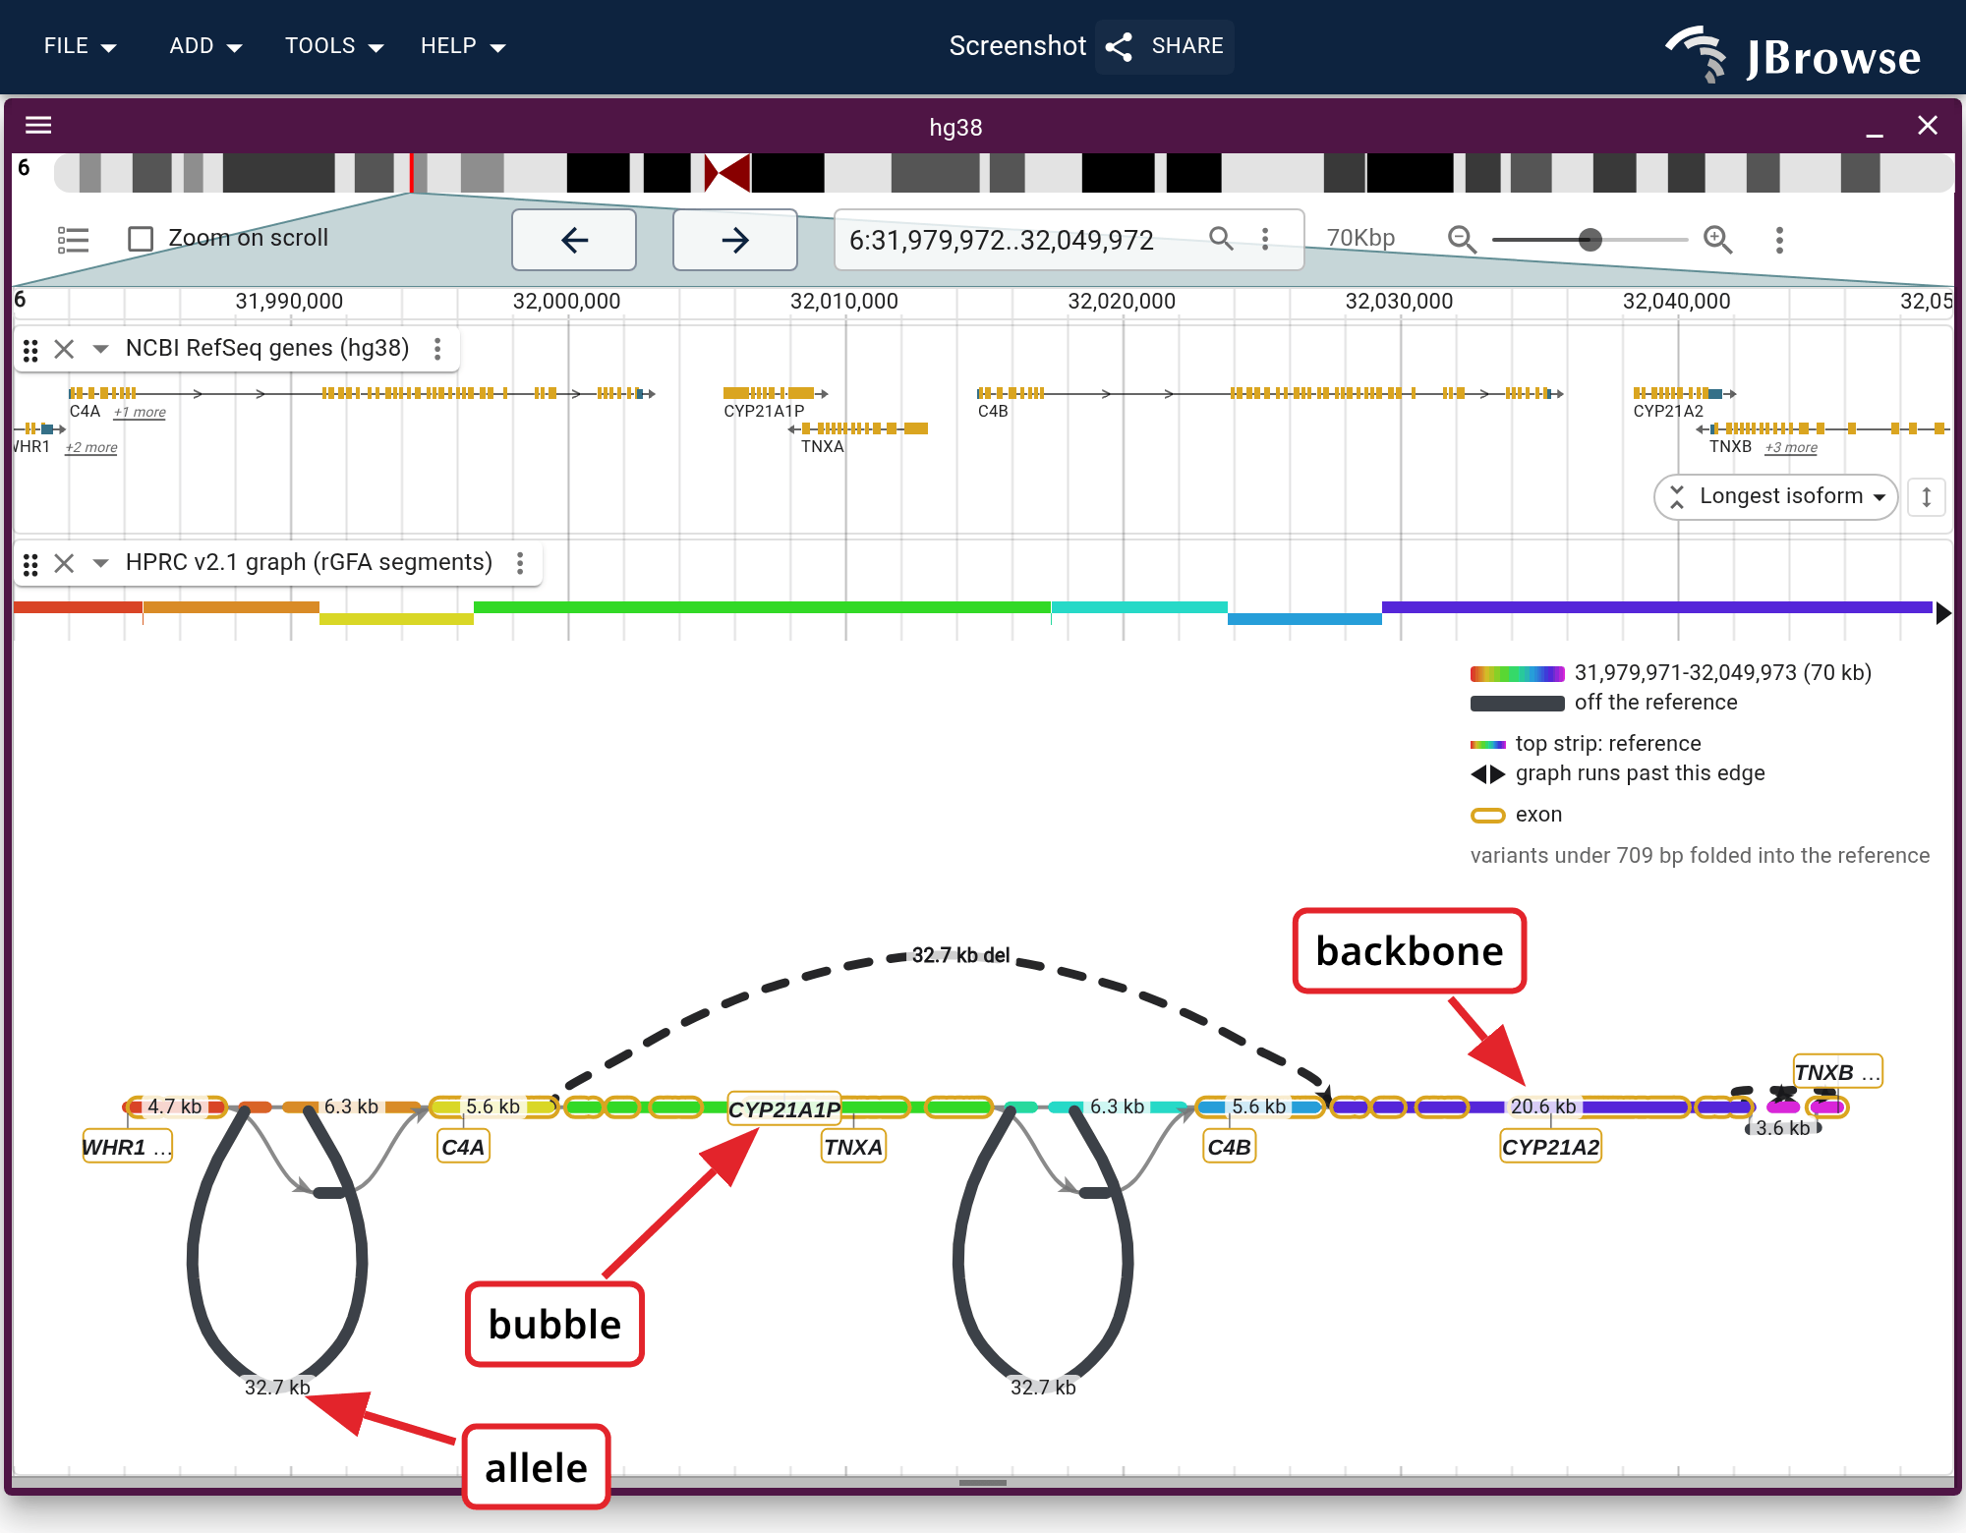The height and width of the screenshot is (1533, 1966).
Task: Click the track height resize icon
Action: coord(1927,497)
